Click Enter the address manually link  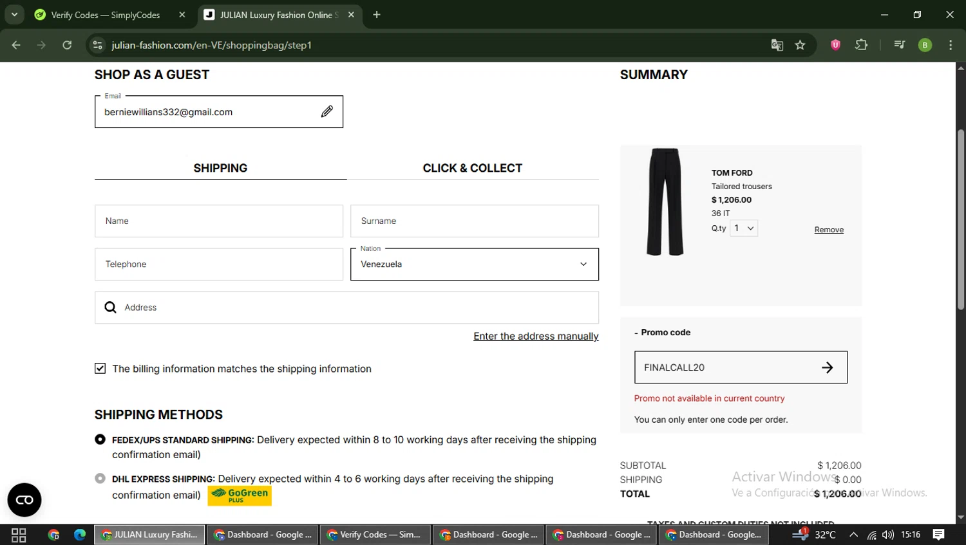click(x=536, y=337)
